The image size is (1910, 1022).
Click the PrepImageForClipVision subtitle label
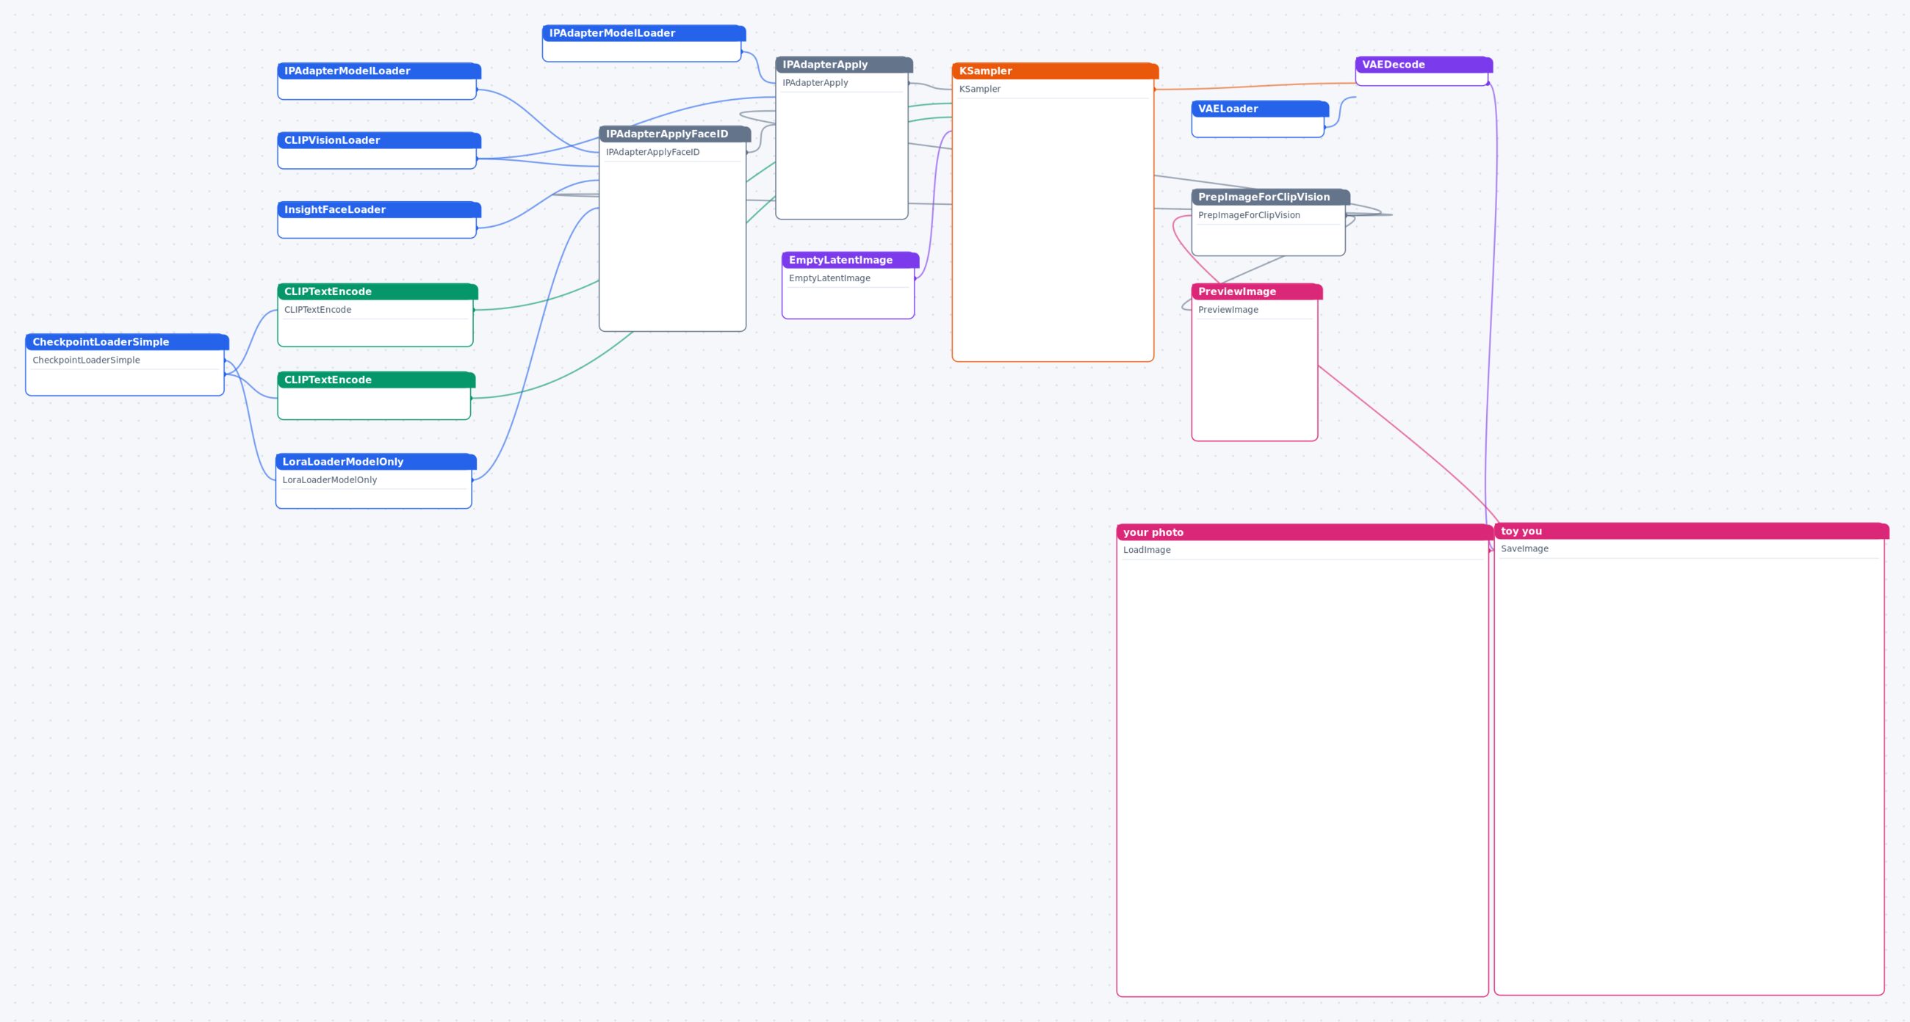coord(1249,215)
